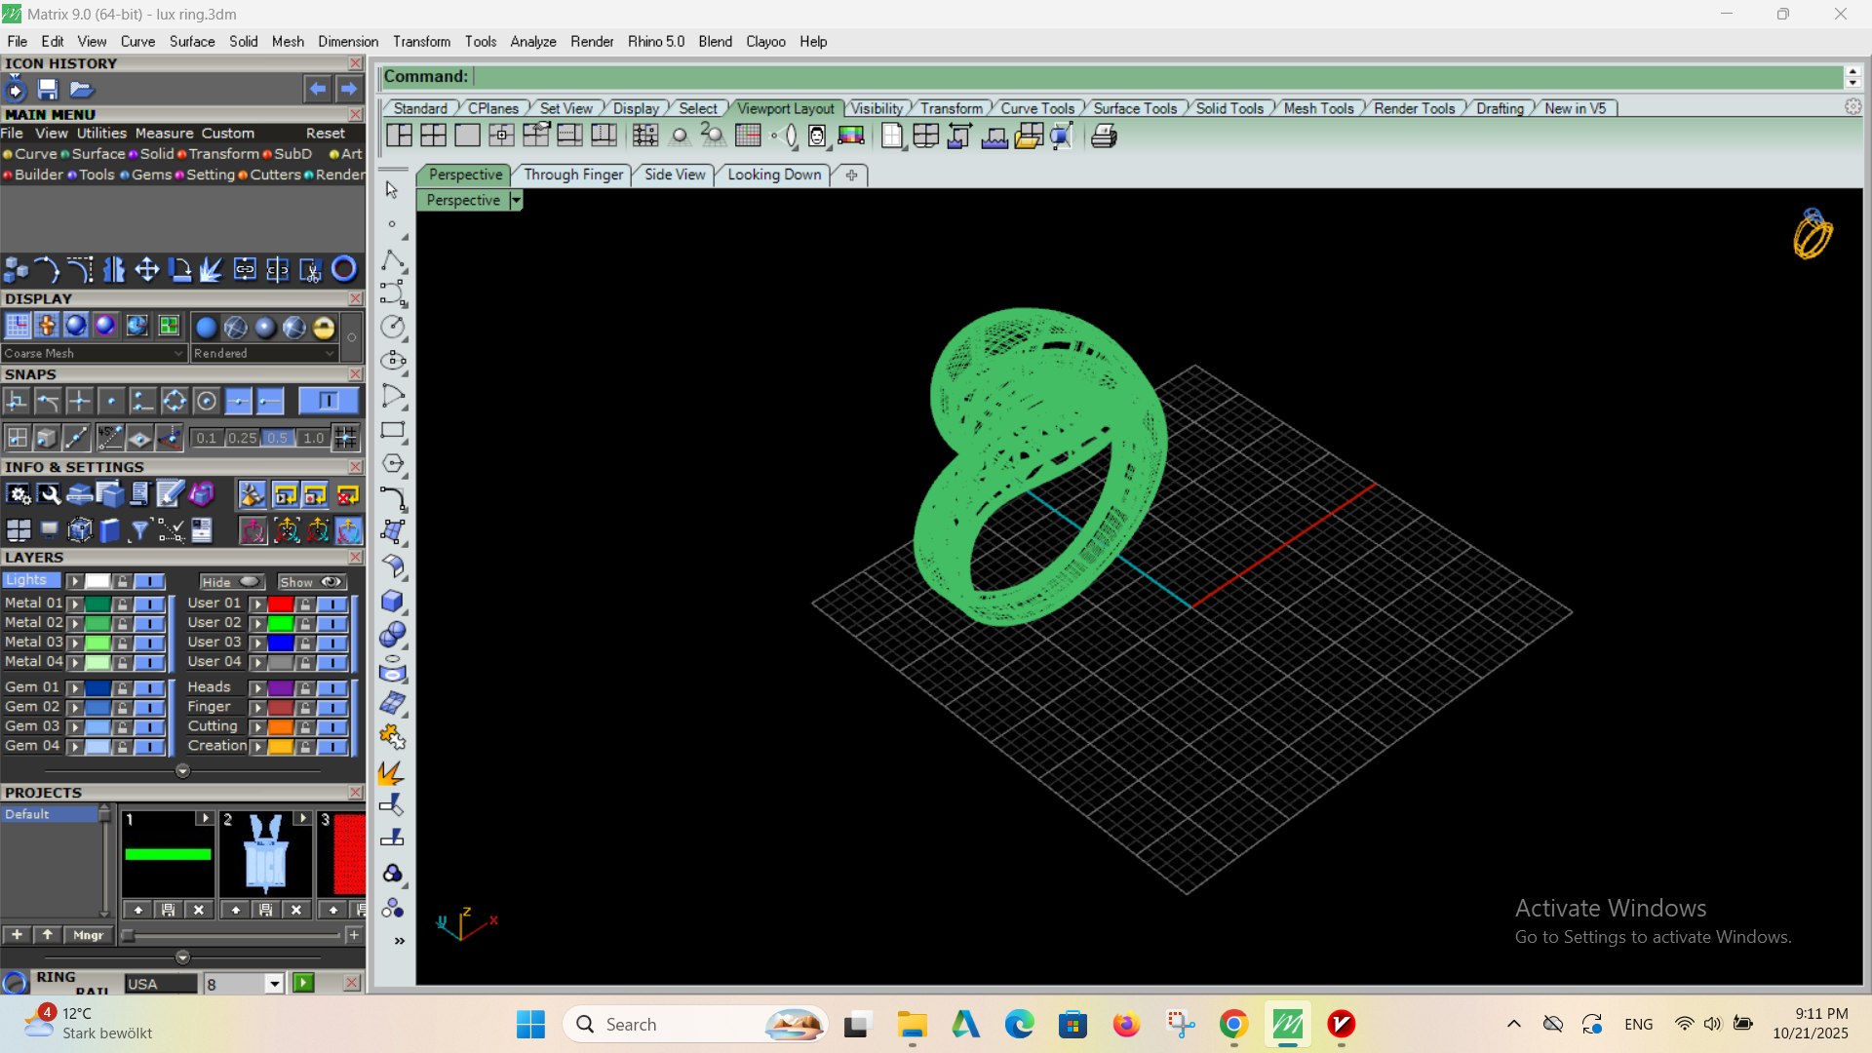The height and width of the screenshot is (1053, 1872).
Task: Click the Cutting layer orange color swatch
Action: [281, 727]
